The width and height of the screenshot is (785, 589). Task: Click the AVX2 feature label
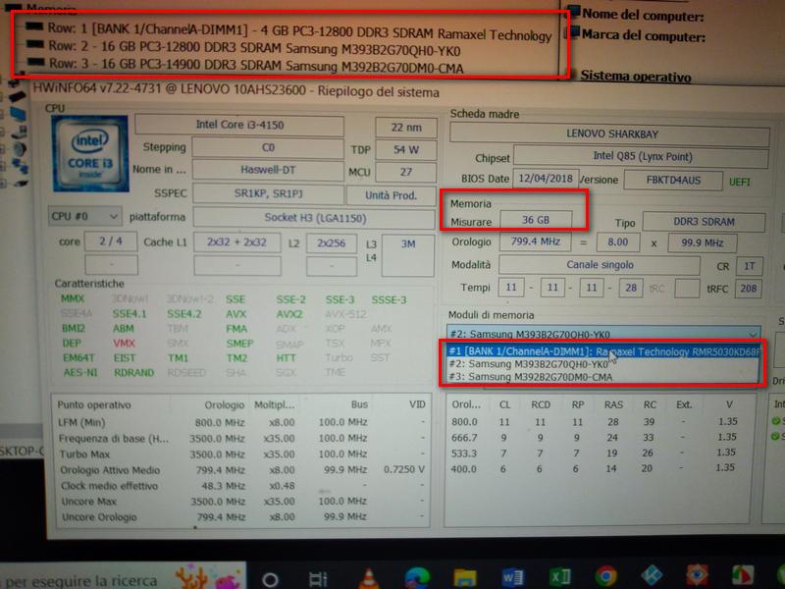[288, 314]
